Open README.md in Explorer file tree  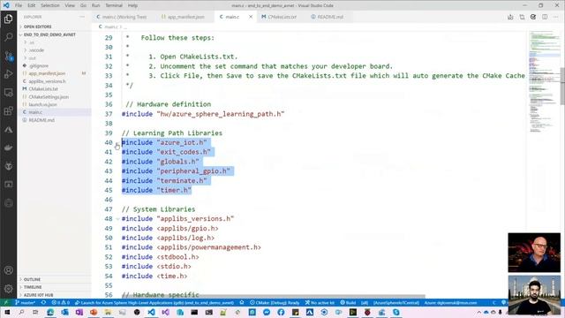tap(41, 120)
